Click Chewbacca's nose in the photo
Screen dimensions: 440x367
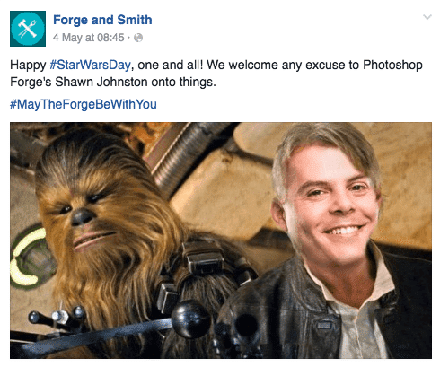[82, 216]
